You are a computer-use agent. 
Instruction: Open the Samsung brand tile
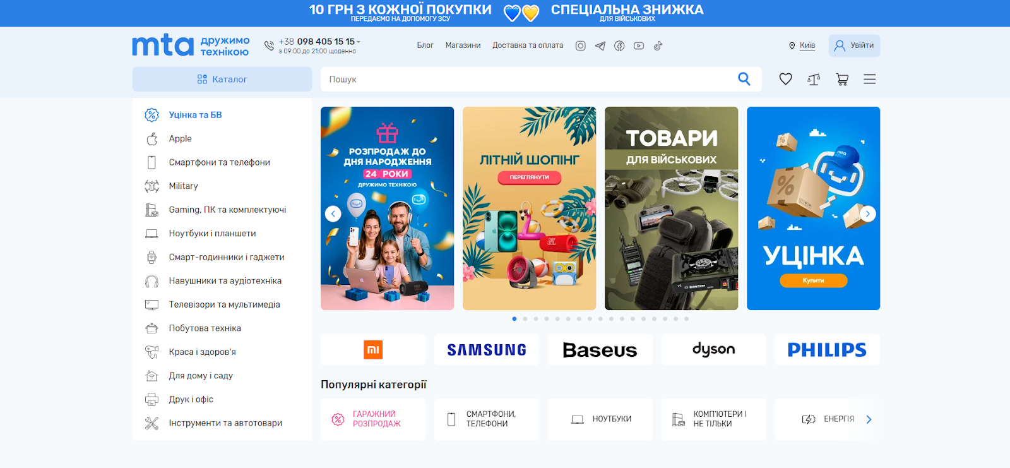click(x=487, y=349)
